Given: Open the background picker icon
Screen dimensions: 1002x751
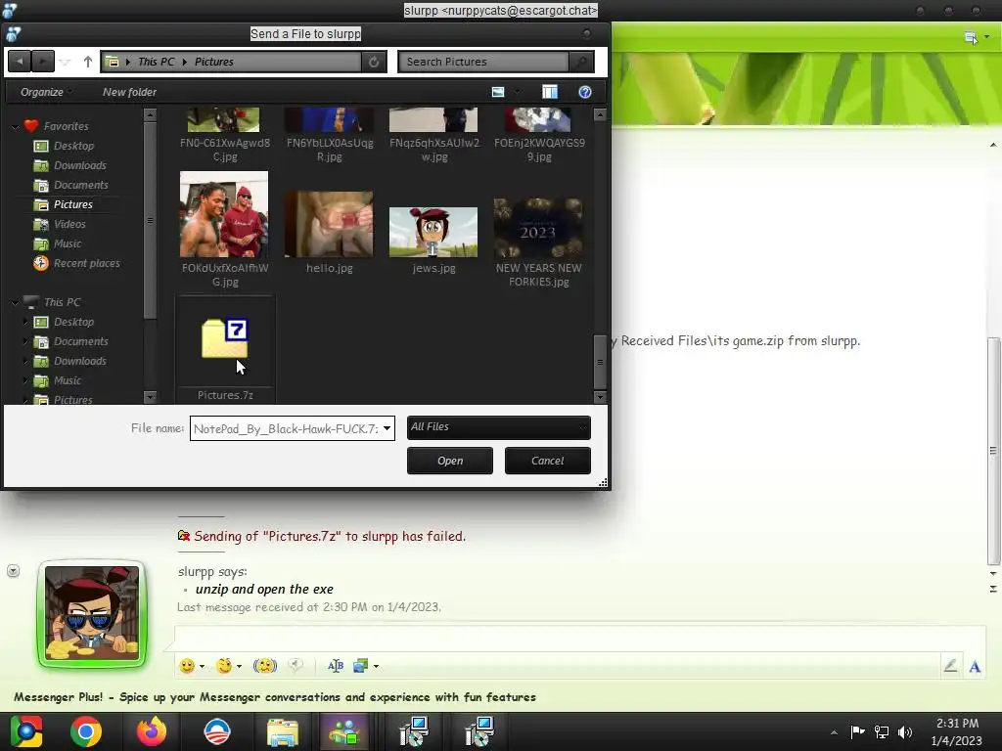Looking at the screenshot, I should [360, 666].
